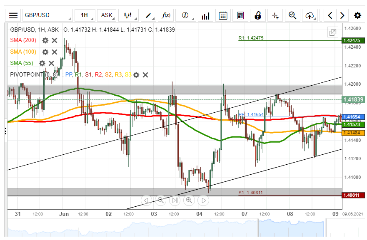Zoom in the chart with plus magnifier
Viewport: 367px width, 240px height.
(189, 200)
